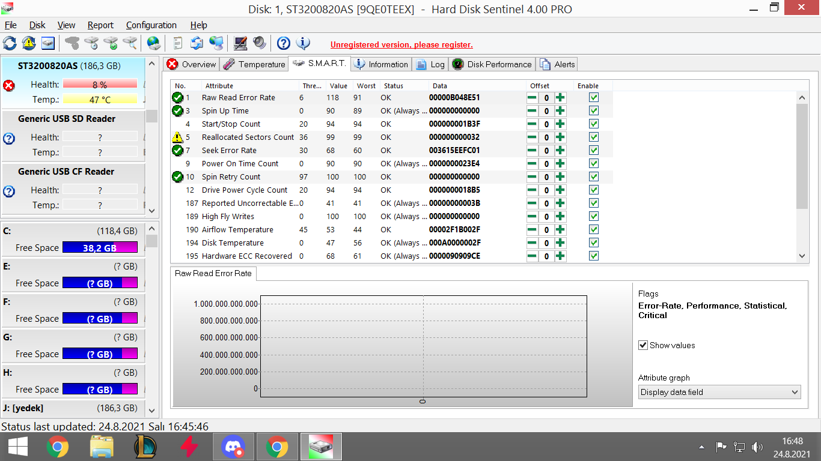Screen dimensions: 821x461
Task: Click the green plus offset for Seek Error Rate
Action: (x=560, y=151)
